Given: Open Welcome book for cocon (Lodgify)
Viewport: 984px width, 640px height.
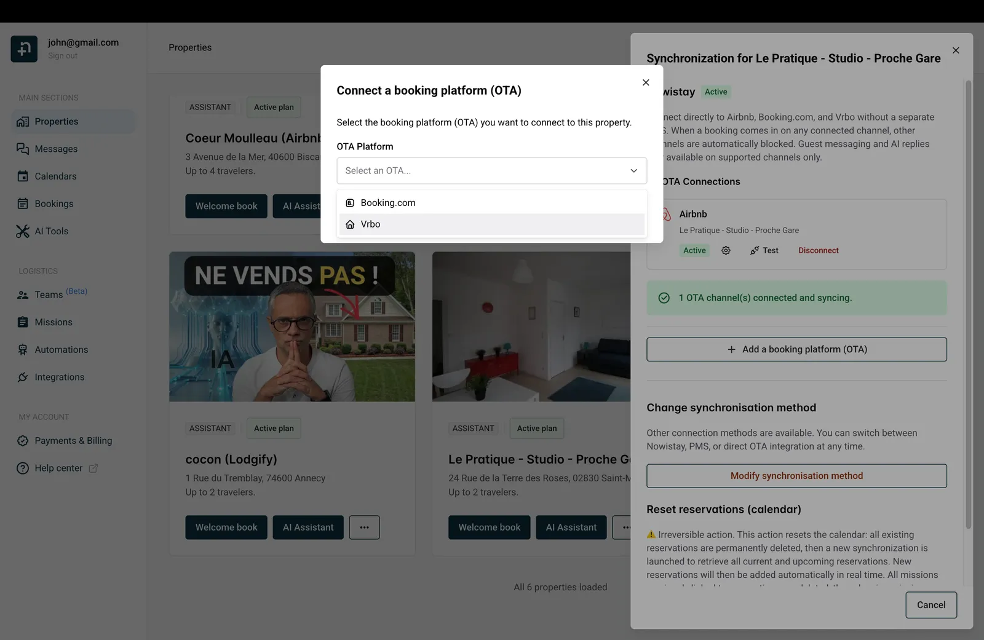Looking at the screenshot, I should coord(226,527).
